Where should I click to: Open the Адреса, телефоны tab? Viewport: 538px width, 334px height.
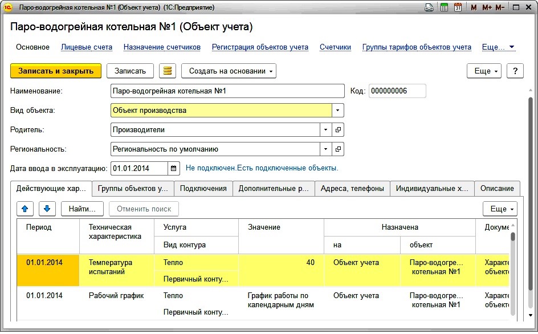(352, 189)
